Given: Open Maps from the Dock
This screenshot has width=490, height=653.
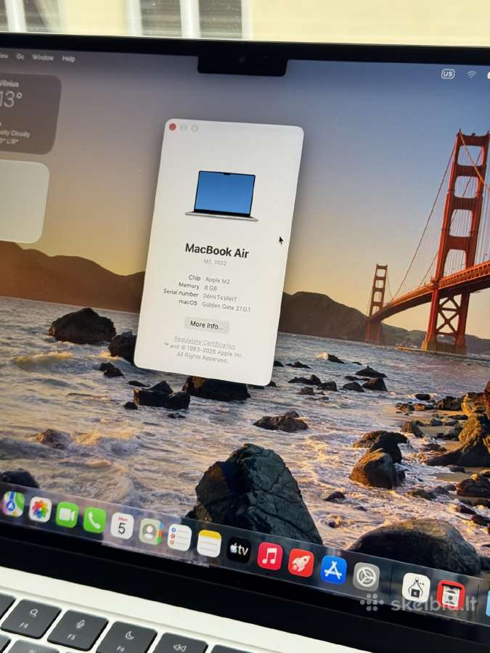Looking at the screenshot, I should [13, 504].
